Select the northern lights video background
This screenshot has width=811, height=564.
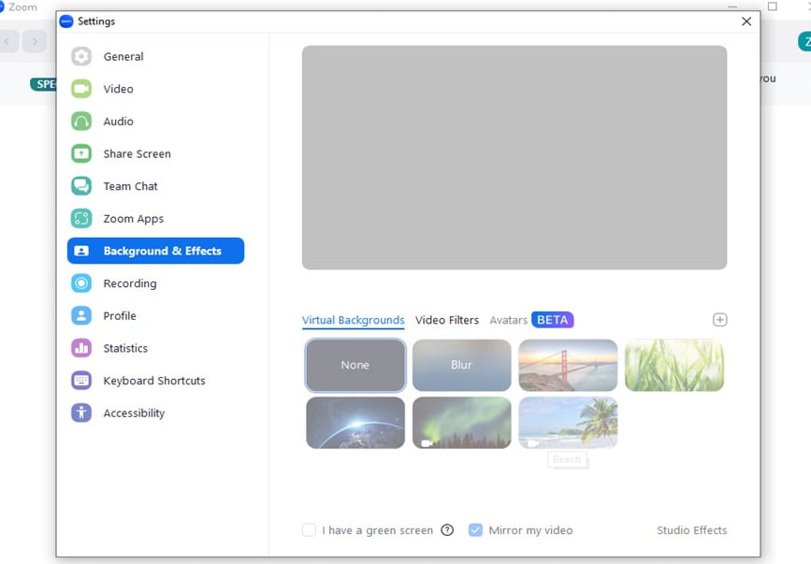point(461,423)
